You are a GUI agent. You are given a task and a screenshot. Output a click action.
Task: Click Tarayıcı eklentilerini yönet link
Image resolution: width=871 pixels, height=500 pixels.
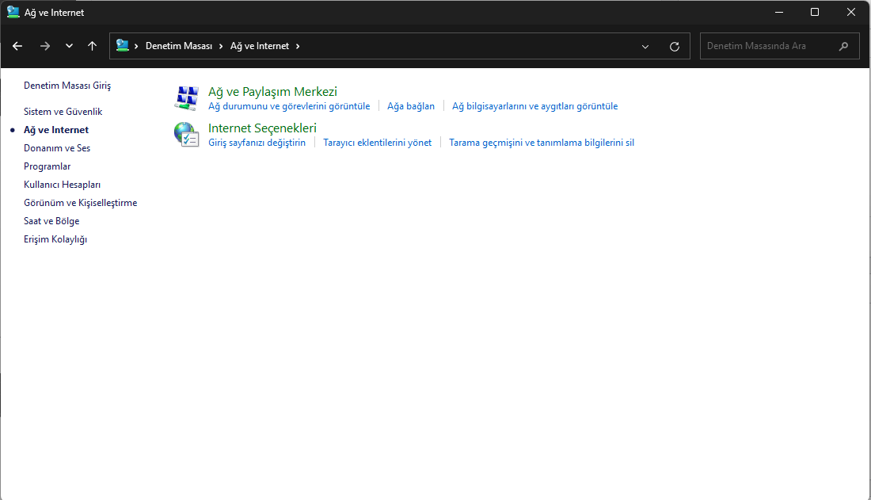tap(377, 143)
